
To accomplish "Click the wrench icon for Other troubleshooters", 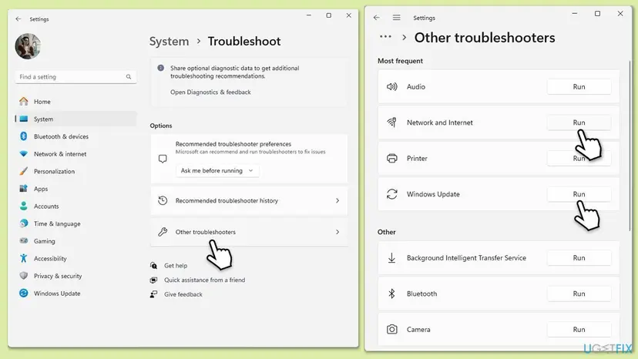I will (x=163, y=232).
